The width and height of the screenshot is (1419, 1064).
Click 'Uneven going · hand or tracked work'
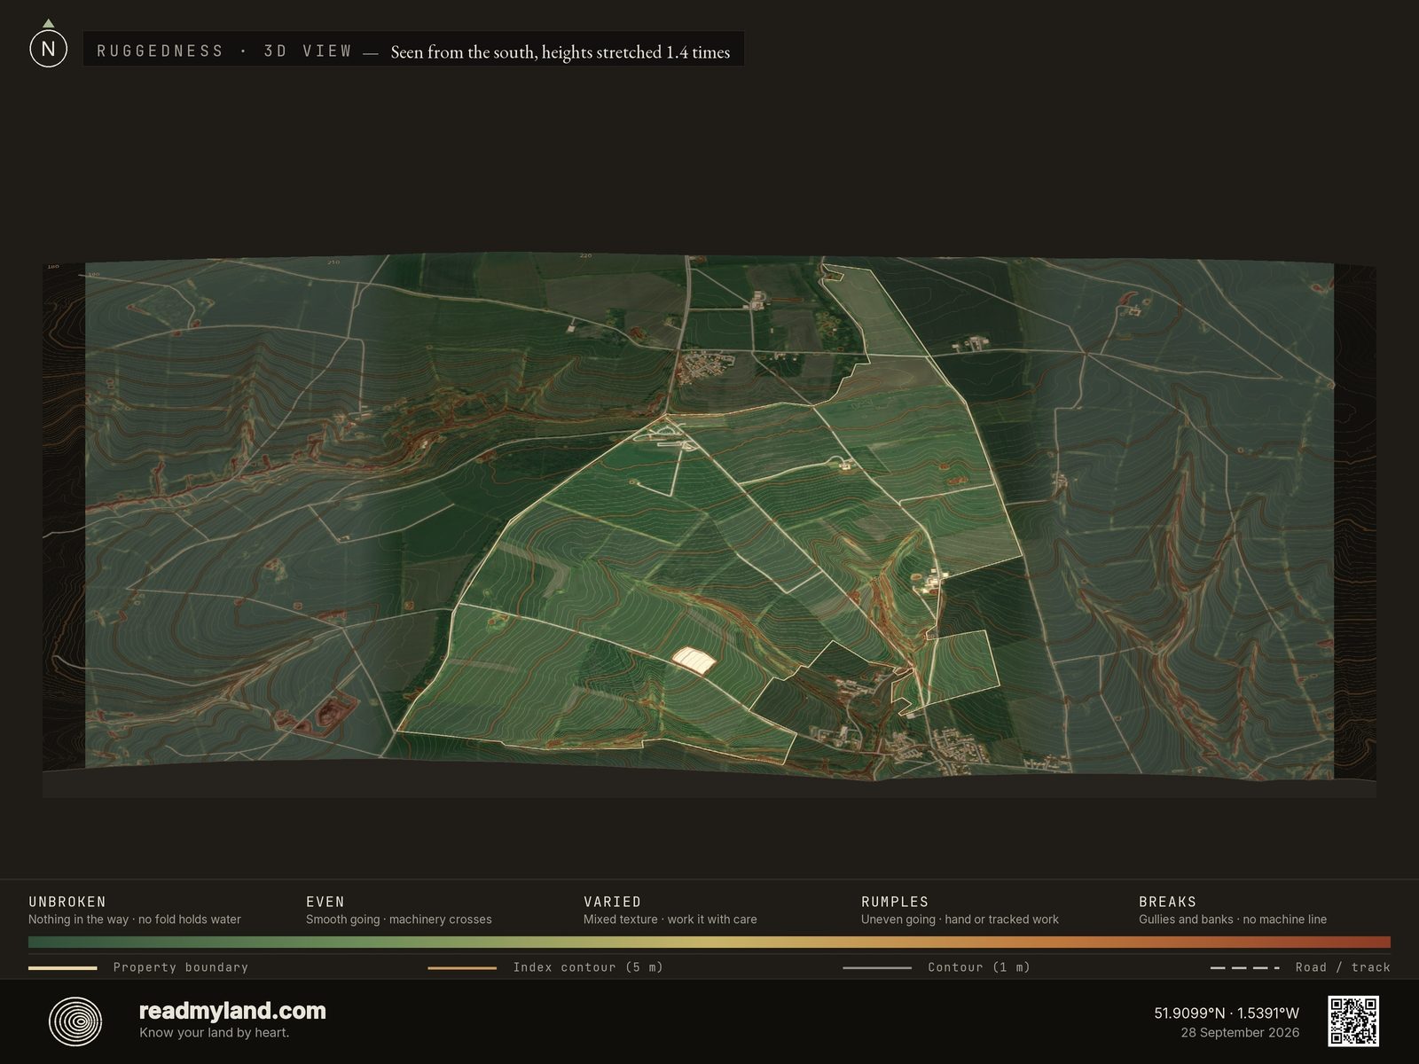(x=960, y=919)
